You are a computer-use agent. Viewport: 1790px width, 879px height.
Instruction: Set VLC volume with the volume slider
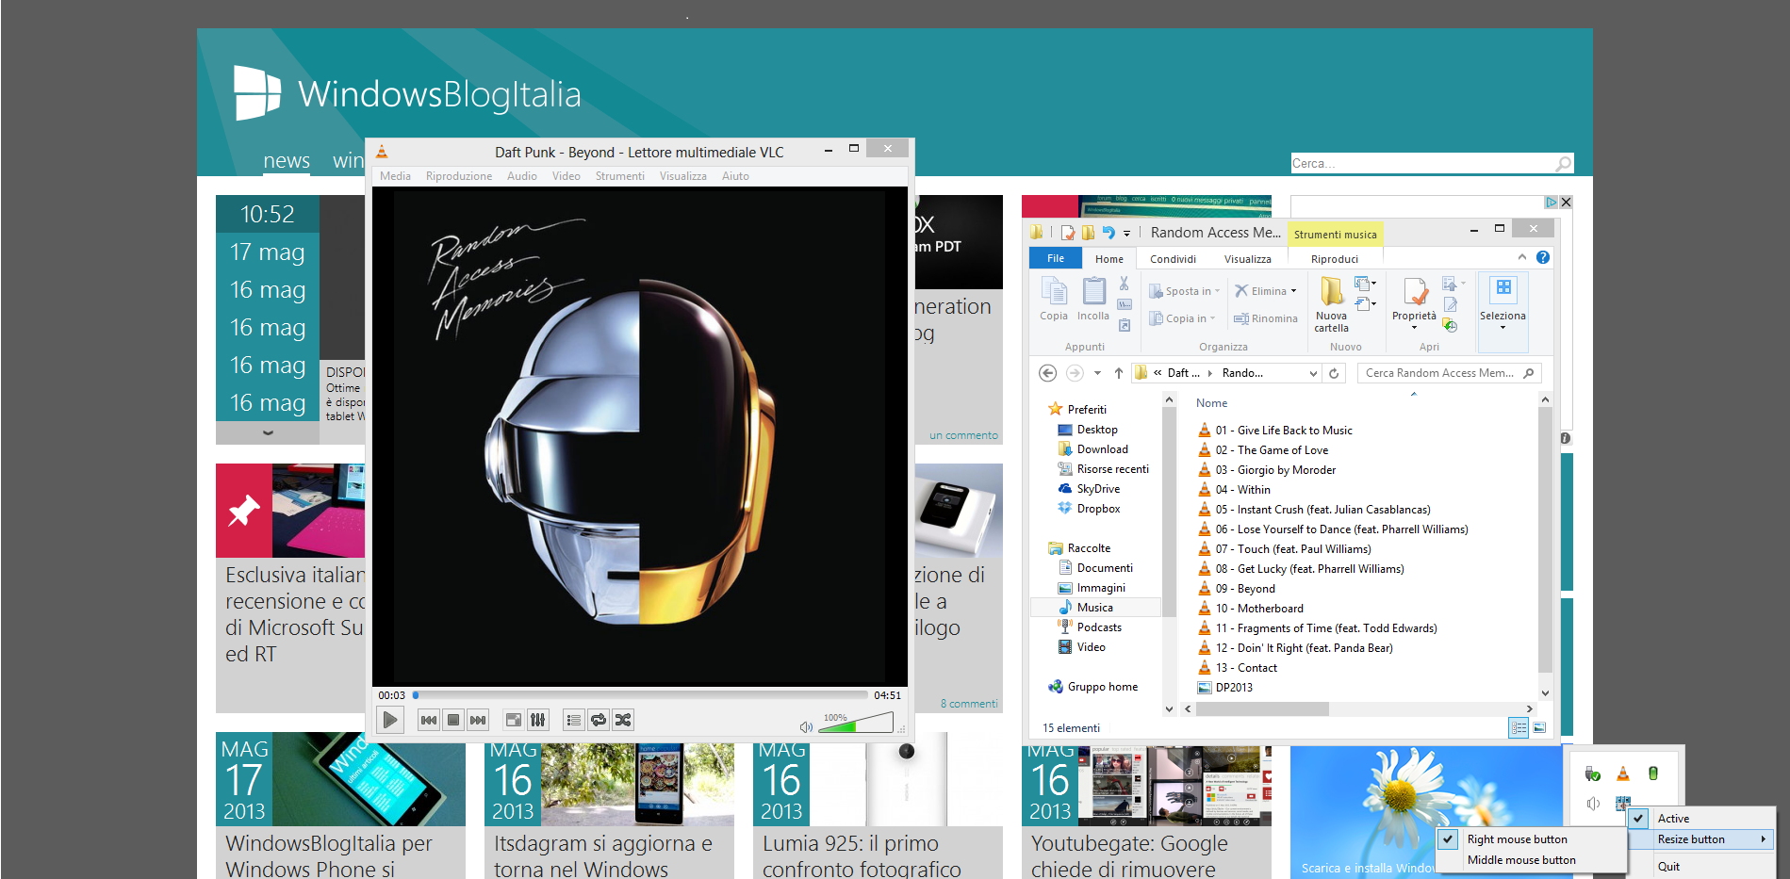tap(856, 723)
